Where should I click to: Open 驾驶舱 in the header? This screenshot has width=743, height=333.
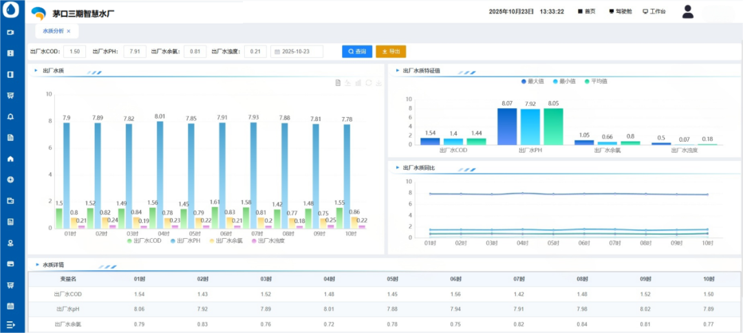pos(621,12)
